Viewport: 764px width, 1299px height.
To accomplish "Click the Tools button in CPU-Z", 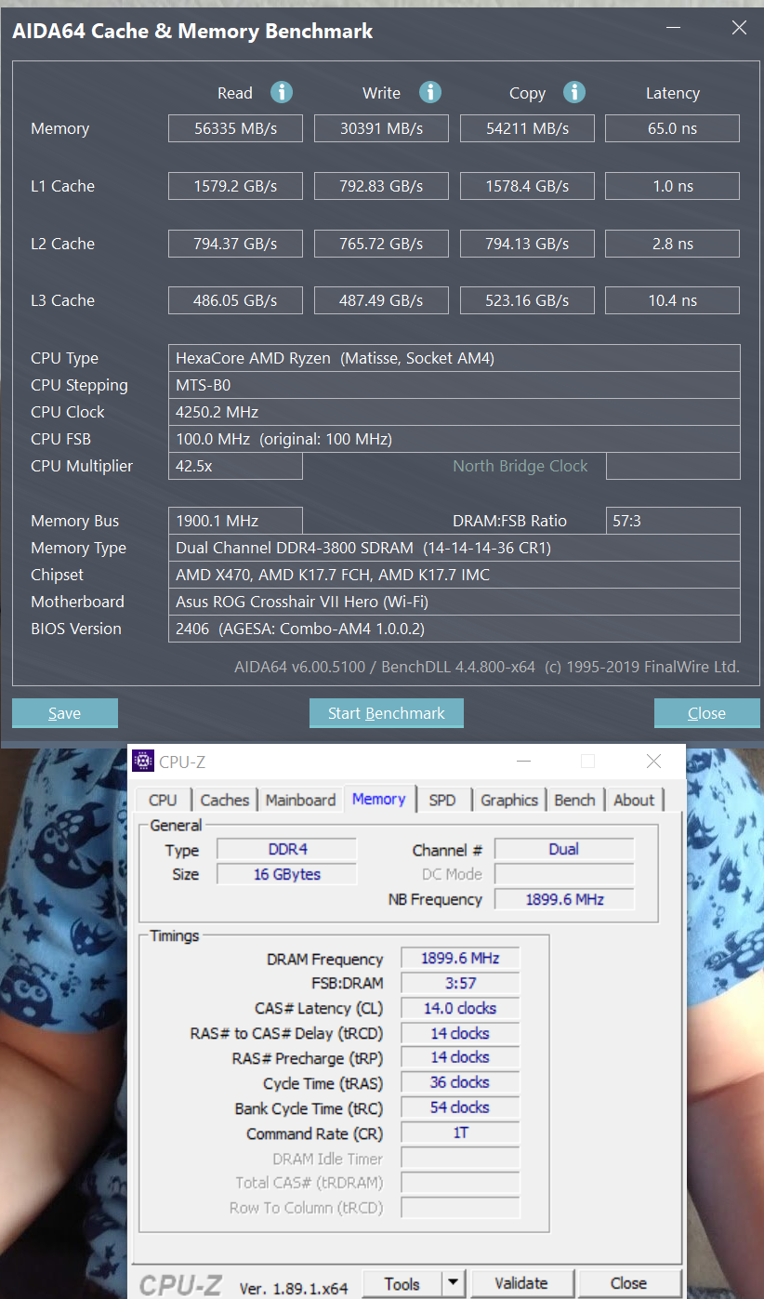I will 402,1283.
